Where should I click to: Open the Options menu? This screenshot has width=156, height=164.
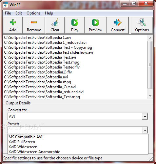pyautogui.click(x=33, y=13)
